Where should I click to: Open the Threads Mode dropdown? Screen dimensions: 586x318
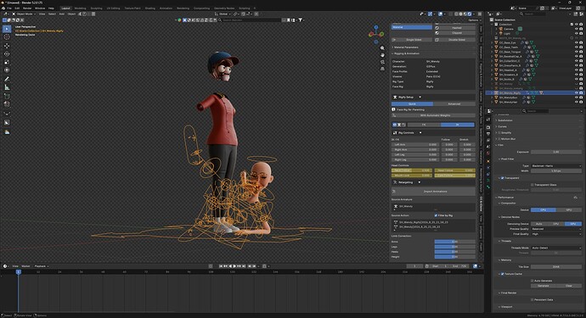tap(556, 248)
